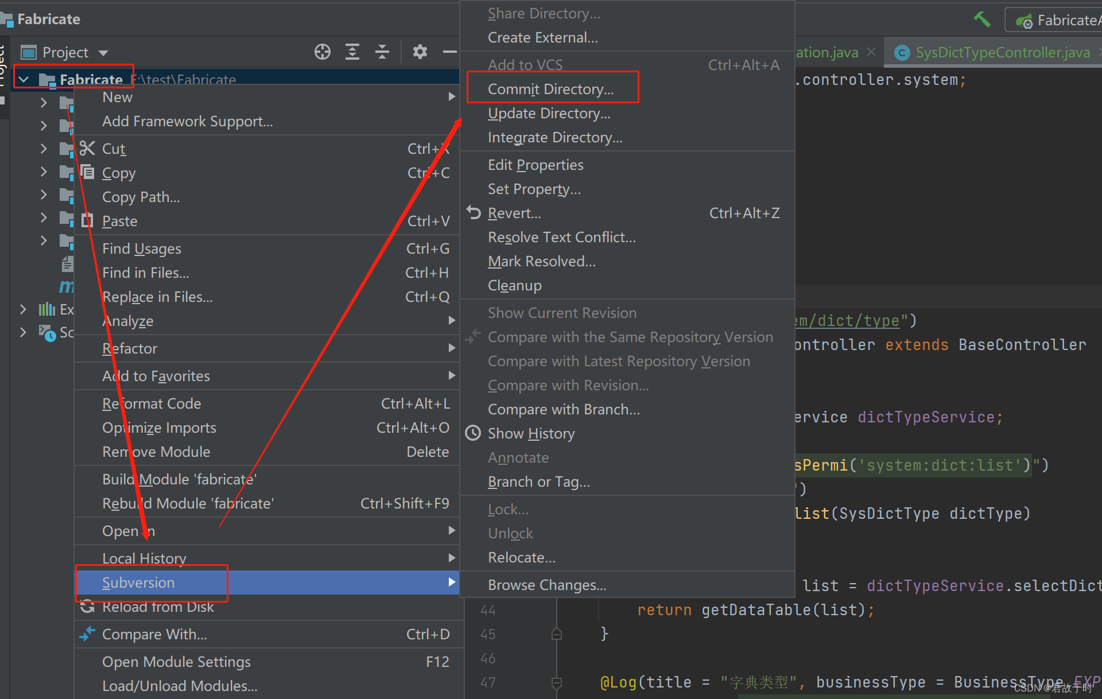Image resolution: width=1102 pixels, height=699 pixels.
Task: Click the Show History clock icon
Action: coord(474,433)
